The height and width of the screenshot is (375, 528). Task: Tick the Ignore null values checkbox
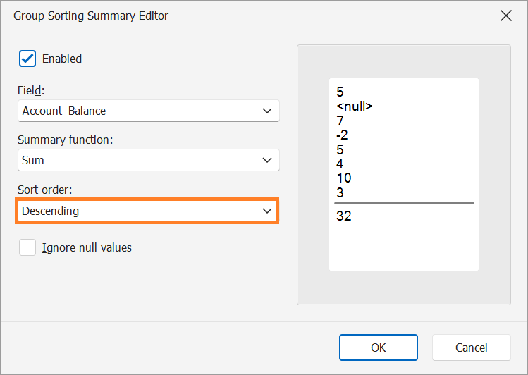27,247
